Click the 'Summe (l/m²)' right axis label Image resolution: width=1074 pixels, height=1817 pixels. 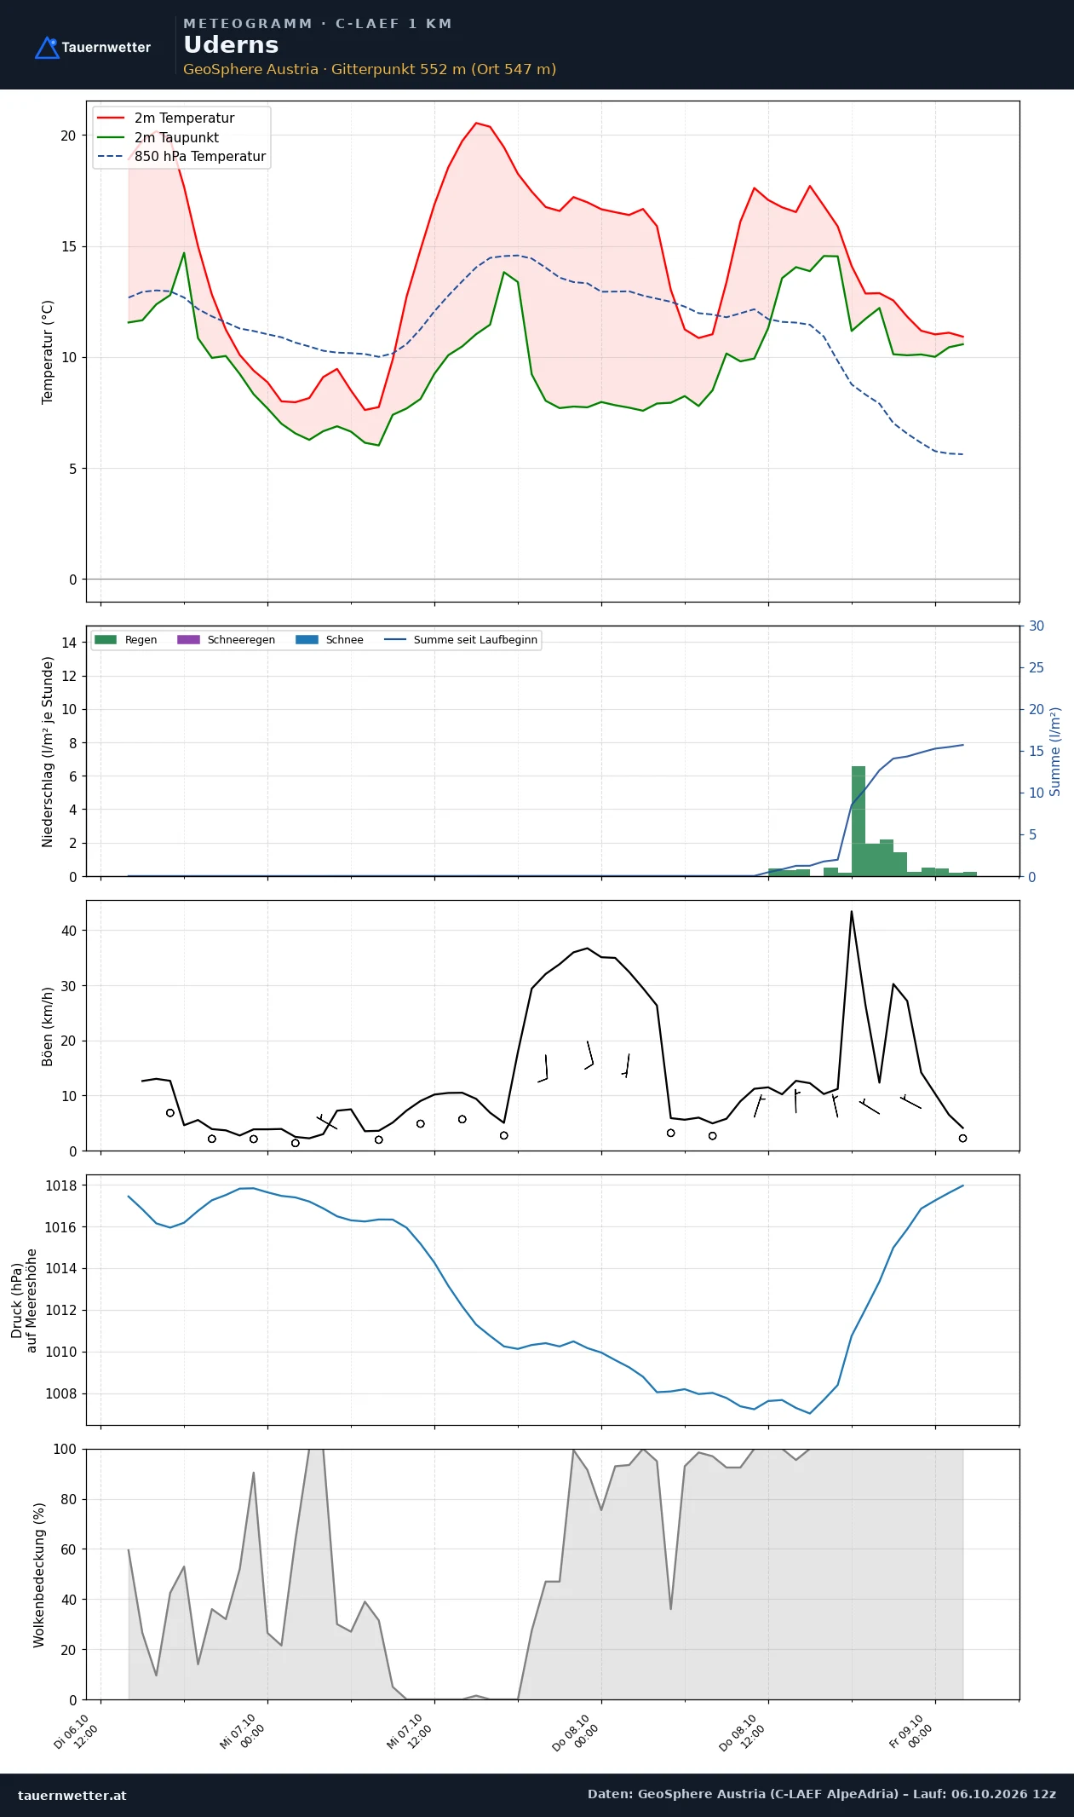tap(1055, 752)
